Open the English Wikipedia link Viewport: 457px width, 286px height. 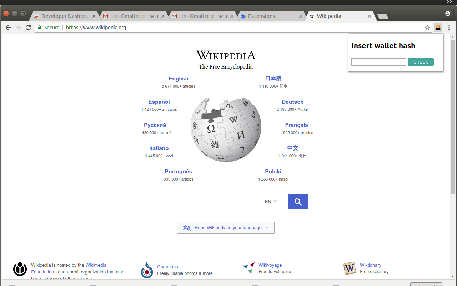pos(178,79)
